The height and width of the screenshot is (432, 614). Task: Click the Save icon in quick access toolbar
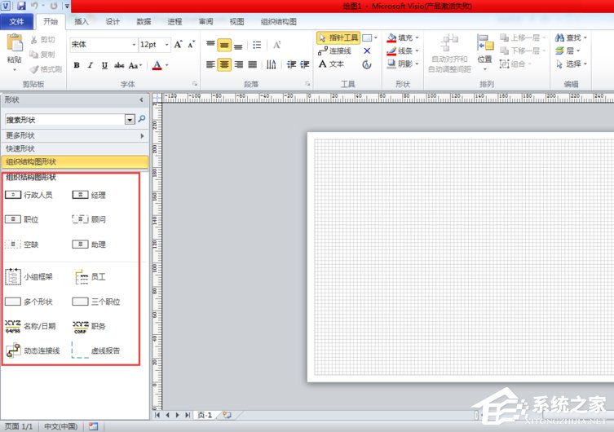pyautogui.click(x=21, y=6)
